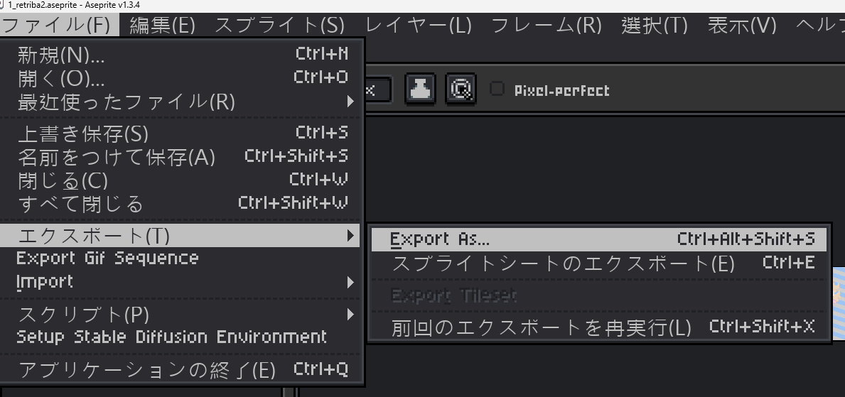Click Export Gif Sequence entry
The image size is (845, 397).
click(x=107, y=258)
